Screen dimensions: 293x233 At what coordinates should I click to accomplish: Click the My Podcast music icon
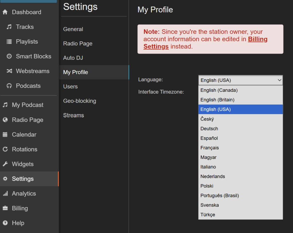coord(5,105)
